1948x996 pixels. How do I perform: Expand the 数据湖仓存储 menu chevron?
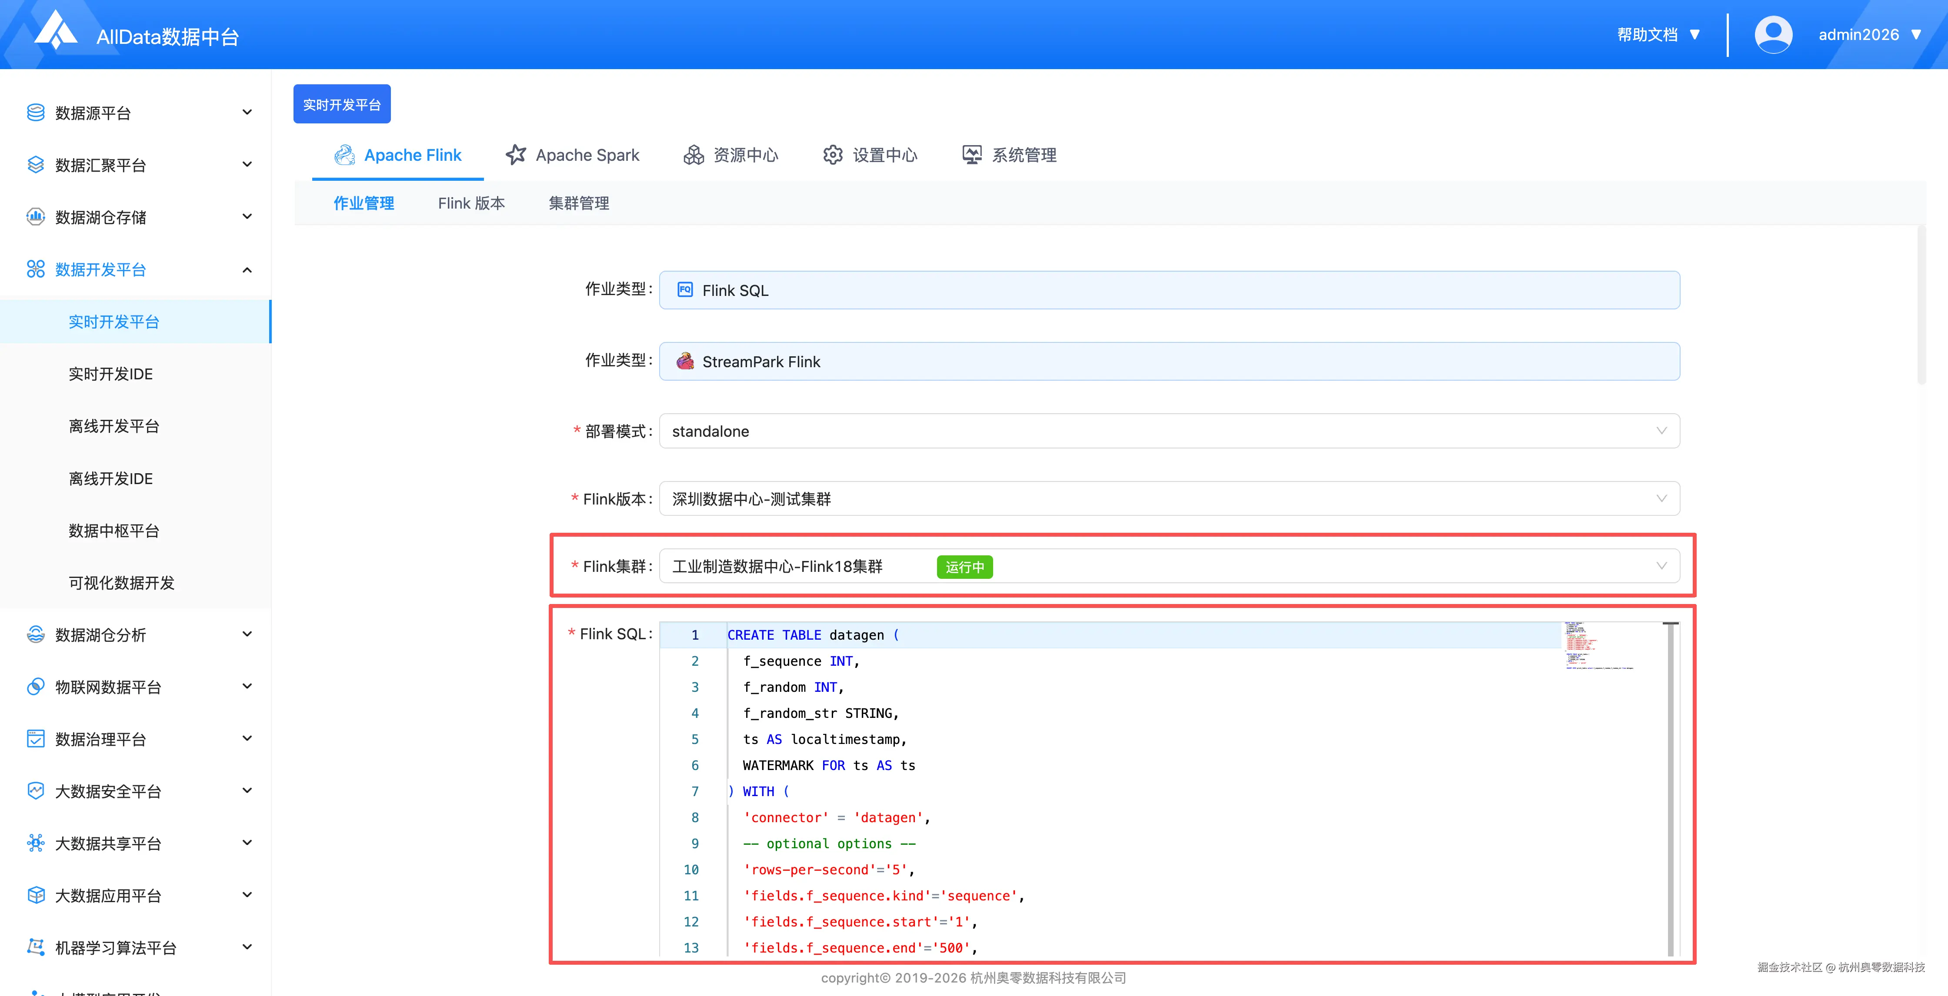coord(247,217)
